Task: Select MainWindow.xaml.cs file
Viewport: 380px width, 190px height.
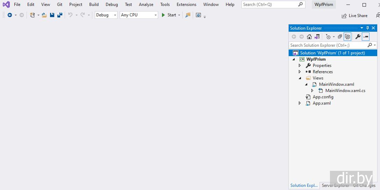Action: (345, 91)
